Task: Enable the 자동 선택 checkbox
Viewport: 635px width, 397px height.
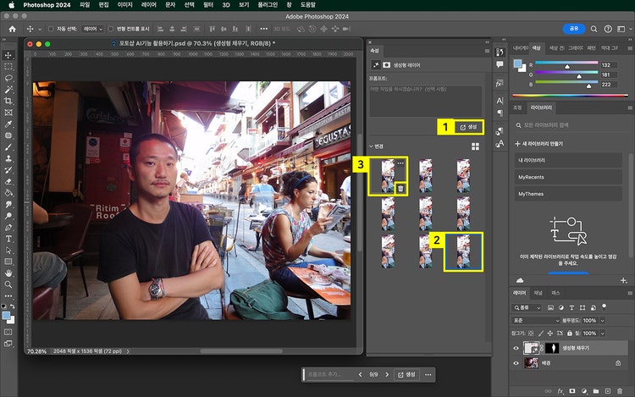Action: pyautogui.click(x=50, y=29)
